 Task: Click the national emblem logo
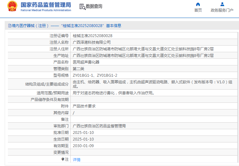click(x=12, y=6)
